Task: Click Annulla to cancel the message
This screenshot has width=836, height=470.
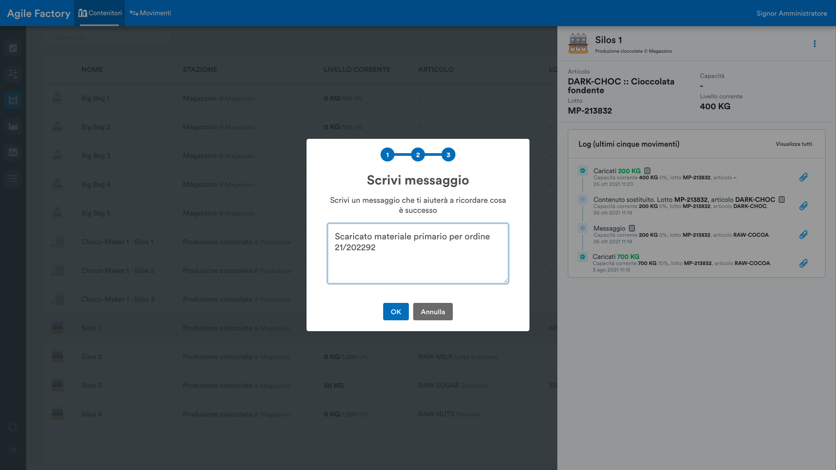Action: (x=433, y=312)
